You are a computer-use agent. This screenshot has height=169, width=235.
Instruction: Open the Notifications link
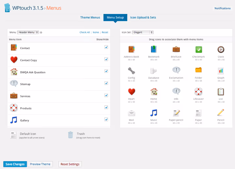point(222,8)
